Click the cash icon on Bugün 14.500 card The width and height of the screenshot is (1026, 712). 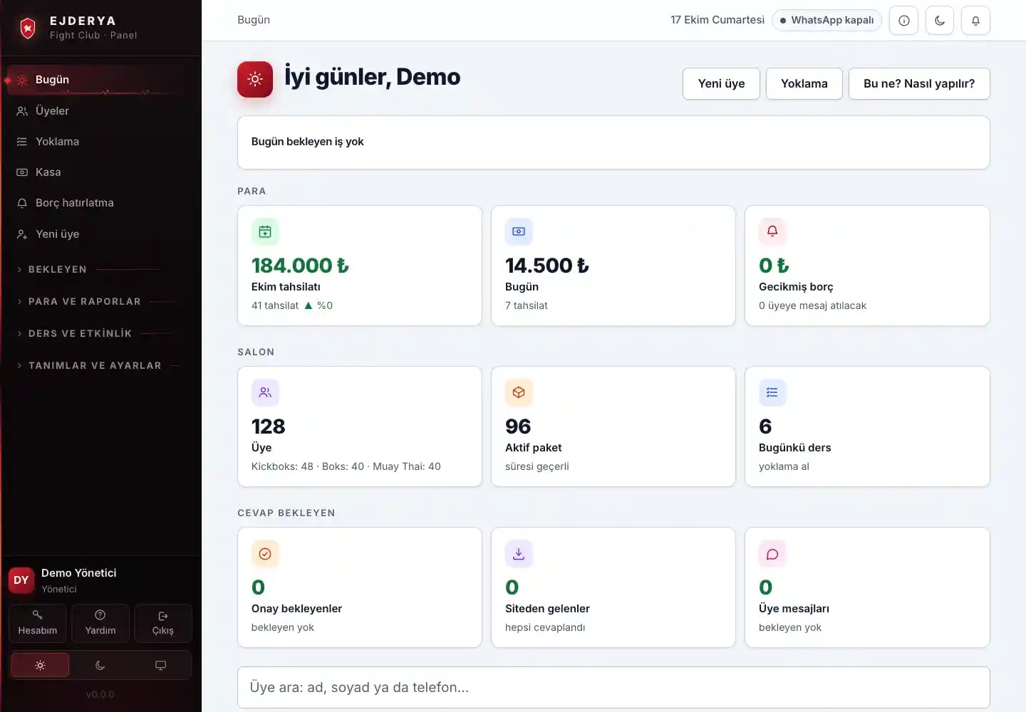(x=519, y=231)
